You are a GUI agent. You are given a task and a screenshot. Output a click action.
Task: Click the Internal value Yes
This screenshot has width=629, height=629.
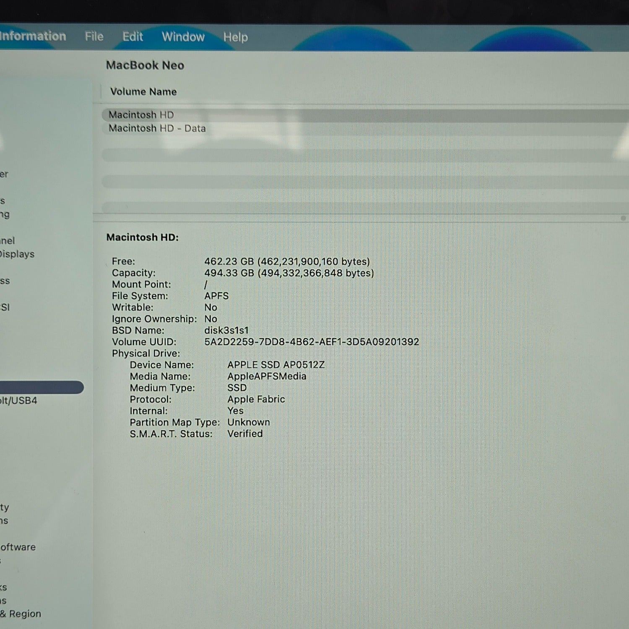tap(235, 411)
